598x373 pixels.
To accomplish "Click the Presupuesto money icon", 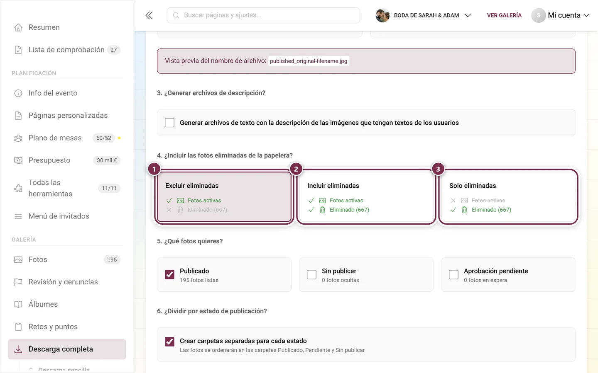I will [18, 160].
